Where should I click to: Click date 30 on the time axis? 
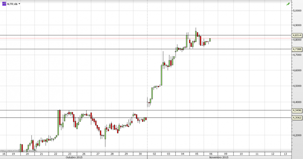pos(140,154)
